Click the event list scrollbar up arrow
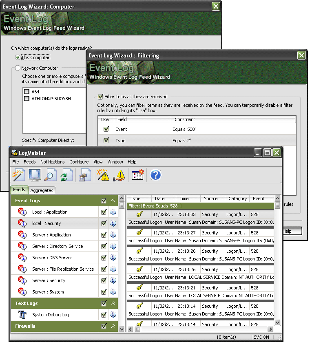The height and width of the screenshot is (342, 312). click(x=277, y=198)
